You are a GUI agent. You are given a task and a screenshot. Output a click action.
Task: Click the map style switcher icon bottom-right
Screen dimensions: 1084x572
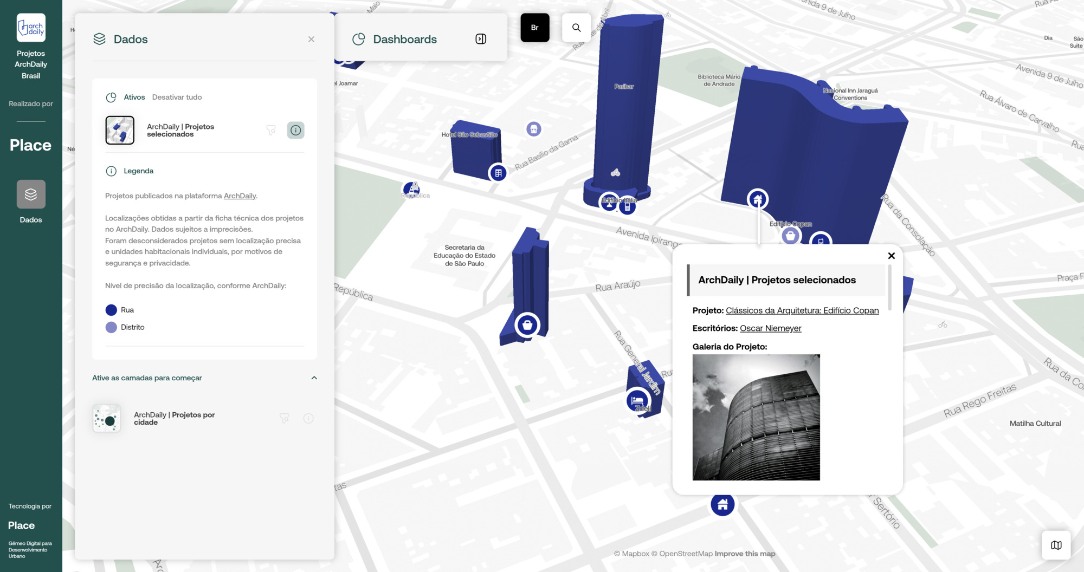(x=1056, y=545)
